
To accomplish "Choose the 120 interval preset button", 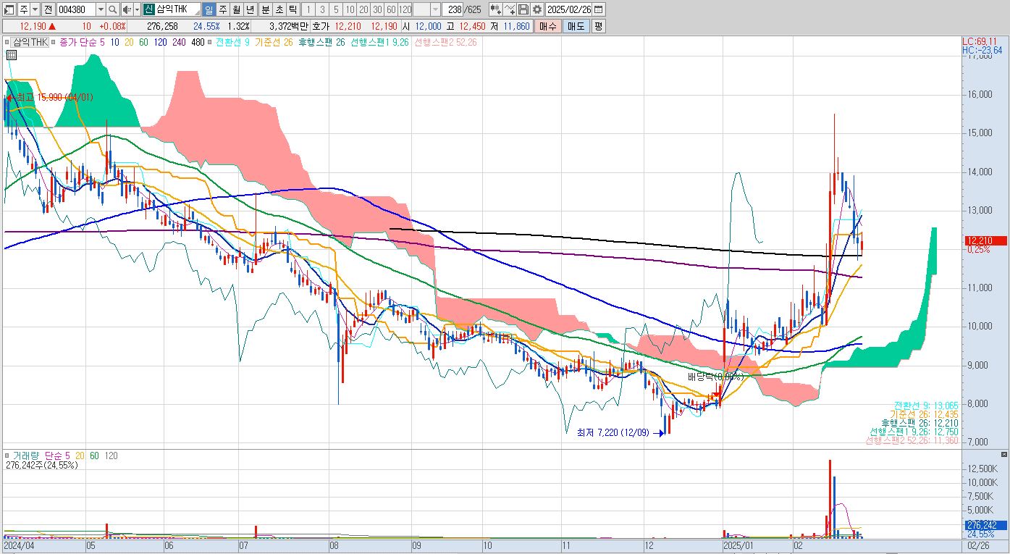I will tap(405, 9).
